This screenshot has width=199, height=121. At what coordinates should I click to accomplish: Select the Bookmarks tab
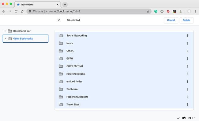pos(38,5)
